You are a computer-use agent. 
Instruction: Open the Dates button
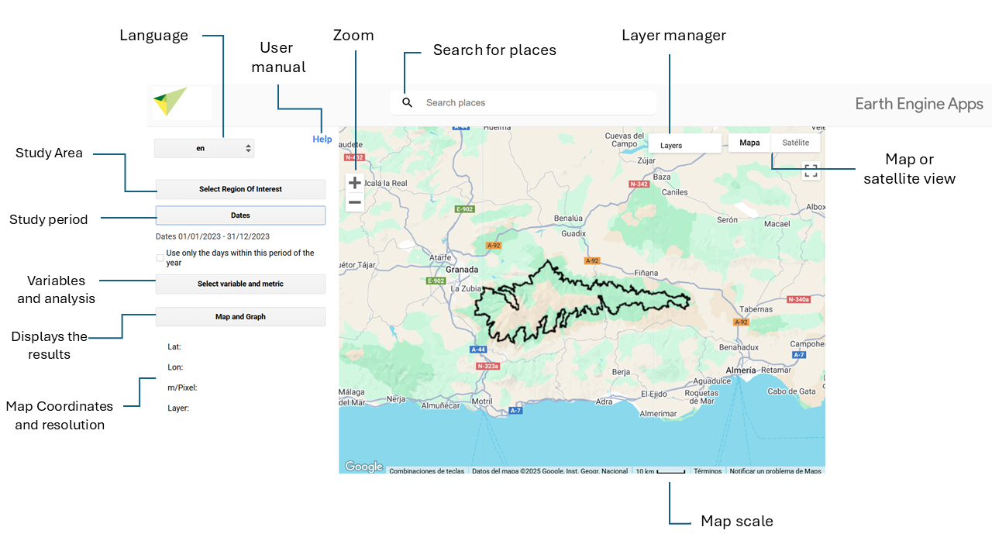pyautogui.click(x=240, y=215)
